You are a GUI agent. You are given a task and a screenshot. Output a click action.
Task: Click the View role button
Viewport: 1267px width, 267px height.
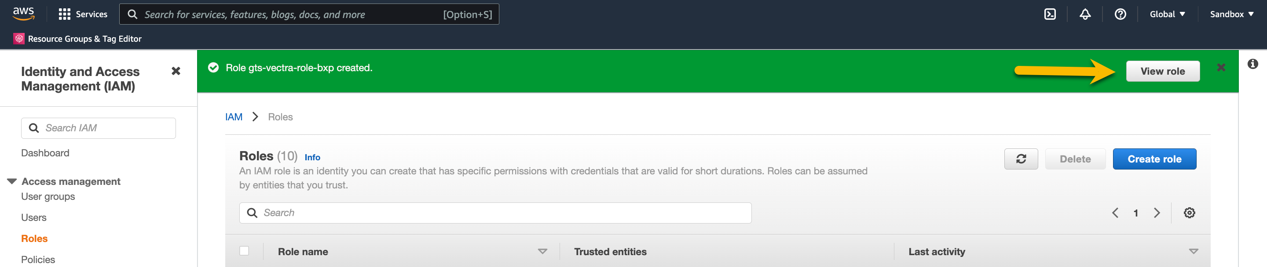point(1162,71)
